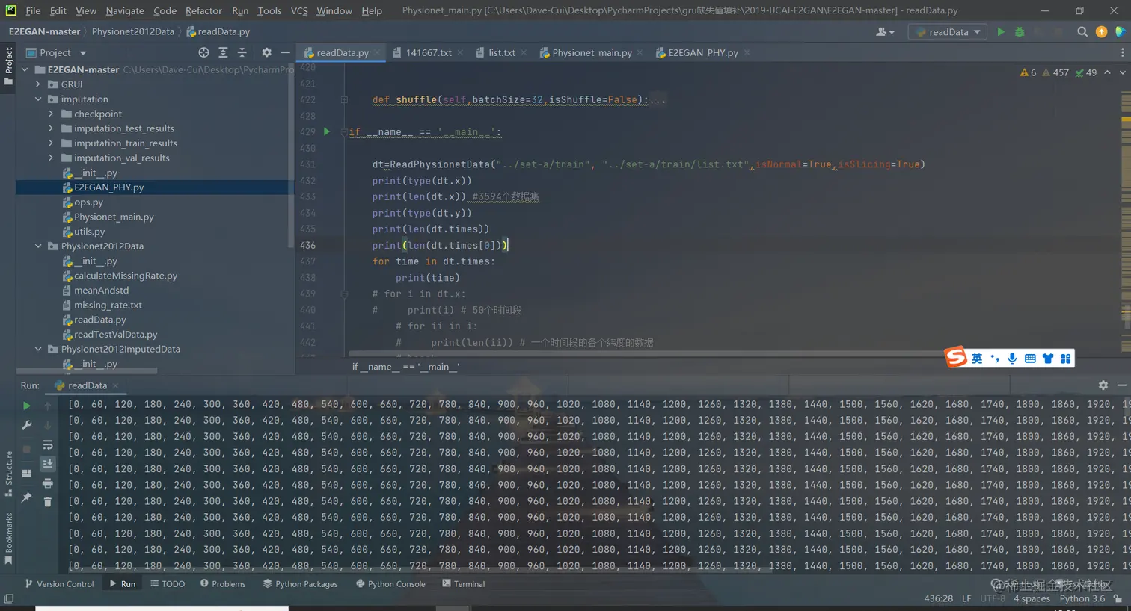Click the Restore Layout icon in Run panel
The image size is (1131, 611).
[26, 474]
